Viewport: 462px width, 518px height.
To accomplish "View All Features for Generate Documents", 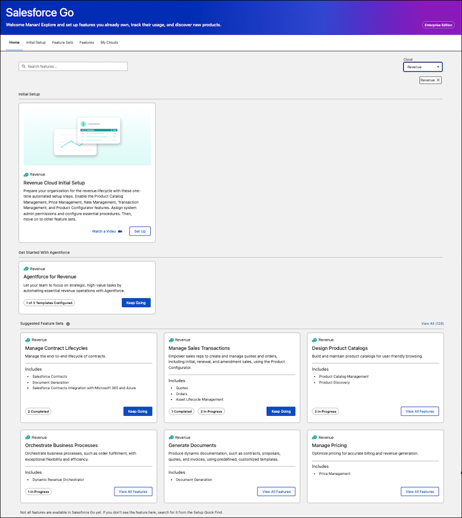I will click(x=276, y=491).
